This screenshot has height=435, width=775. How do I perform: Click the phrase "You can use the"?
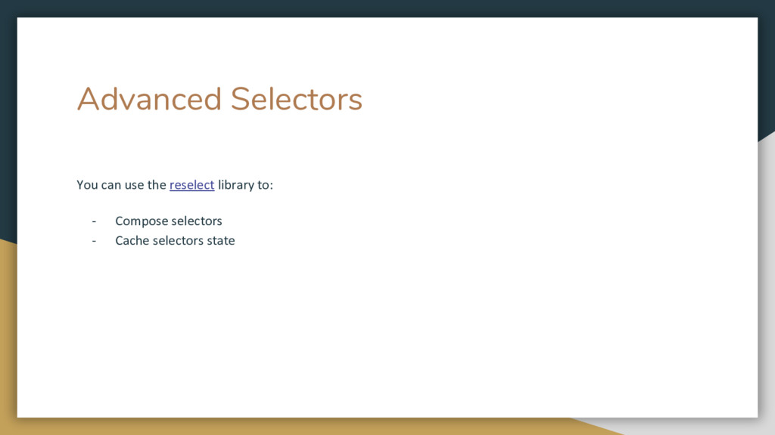click(x=121, y=184)
